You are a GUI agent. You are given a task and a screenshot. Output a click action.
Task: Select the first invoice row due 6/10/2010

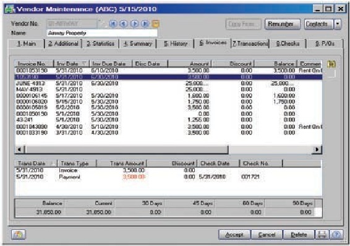click(169, 71)
